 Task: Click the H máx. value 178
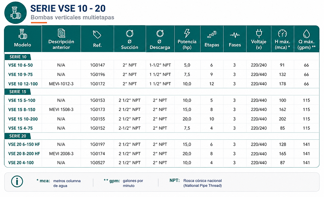tap(282, 84)
